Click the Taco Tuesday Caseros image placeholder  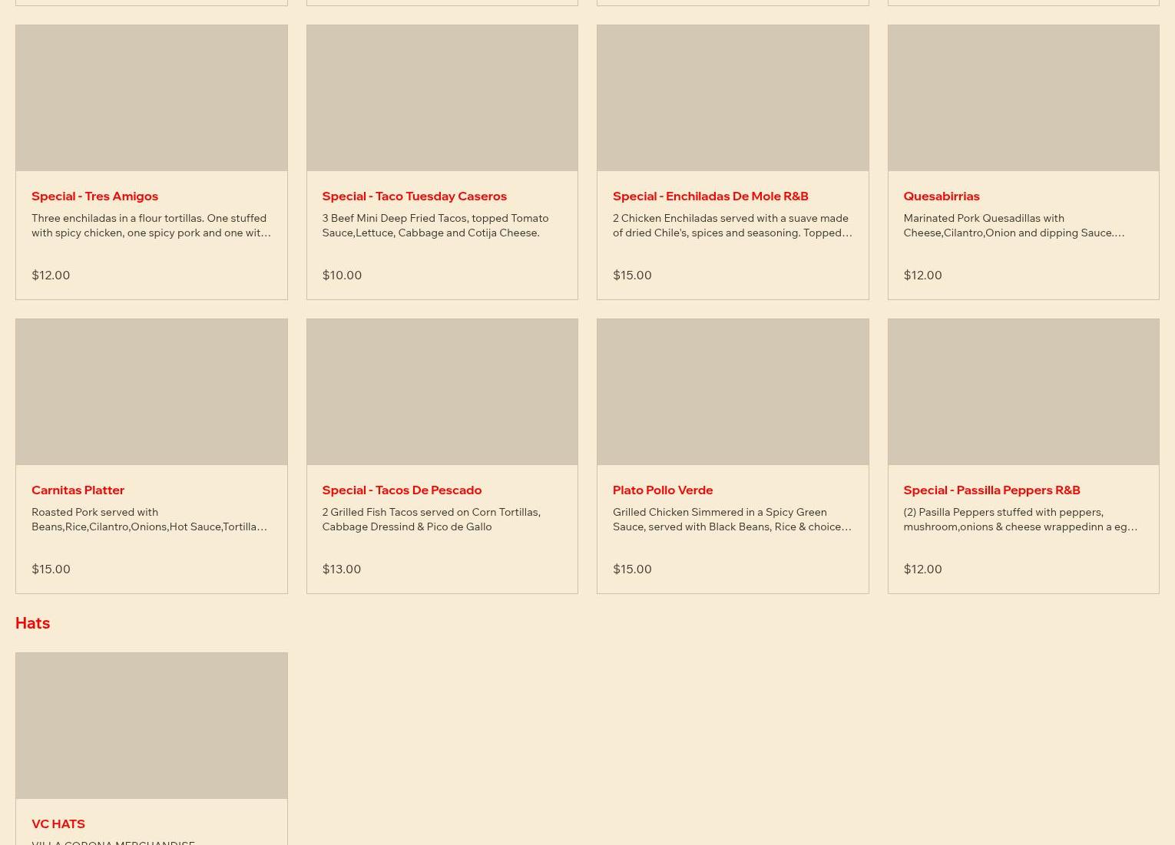pos(442,97)
